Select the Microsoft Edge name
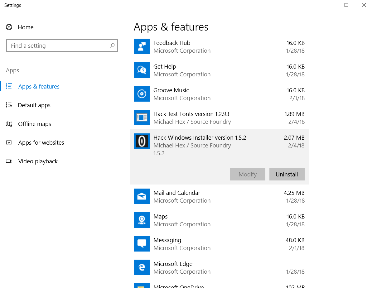The width and height of the screenshot is (372, 288). [x=173, y=264]
